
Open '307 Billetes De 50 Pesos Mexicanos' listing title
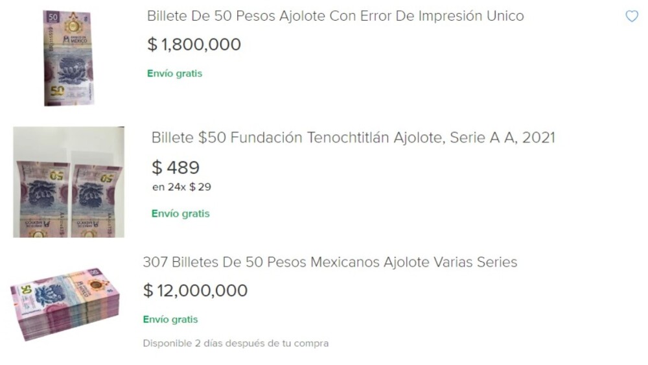coord(330,263)
